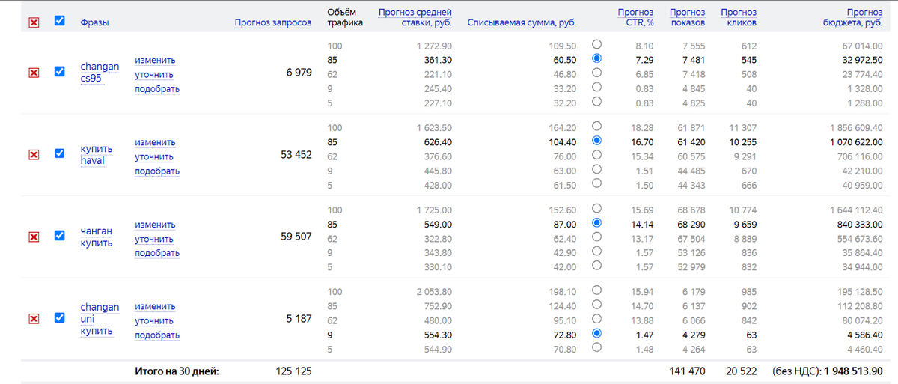898x384 pixels.
Task: Uncheck the changan uni купить checkbox
Action: (60, 318)
